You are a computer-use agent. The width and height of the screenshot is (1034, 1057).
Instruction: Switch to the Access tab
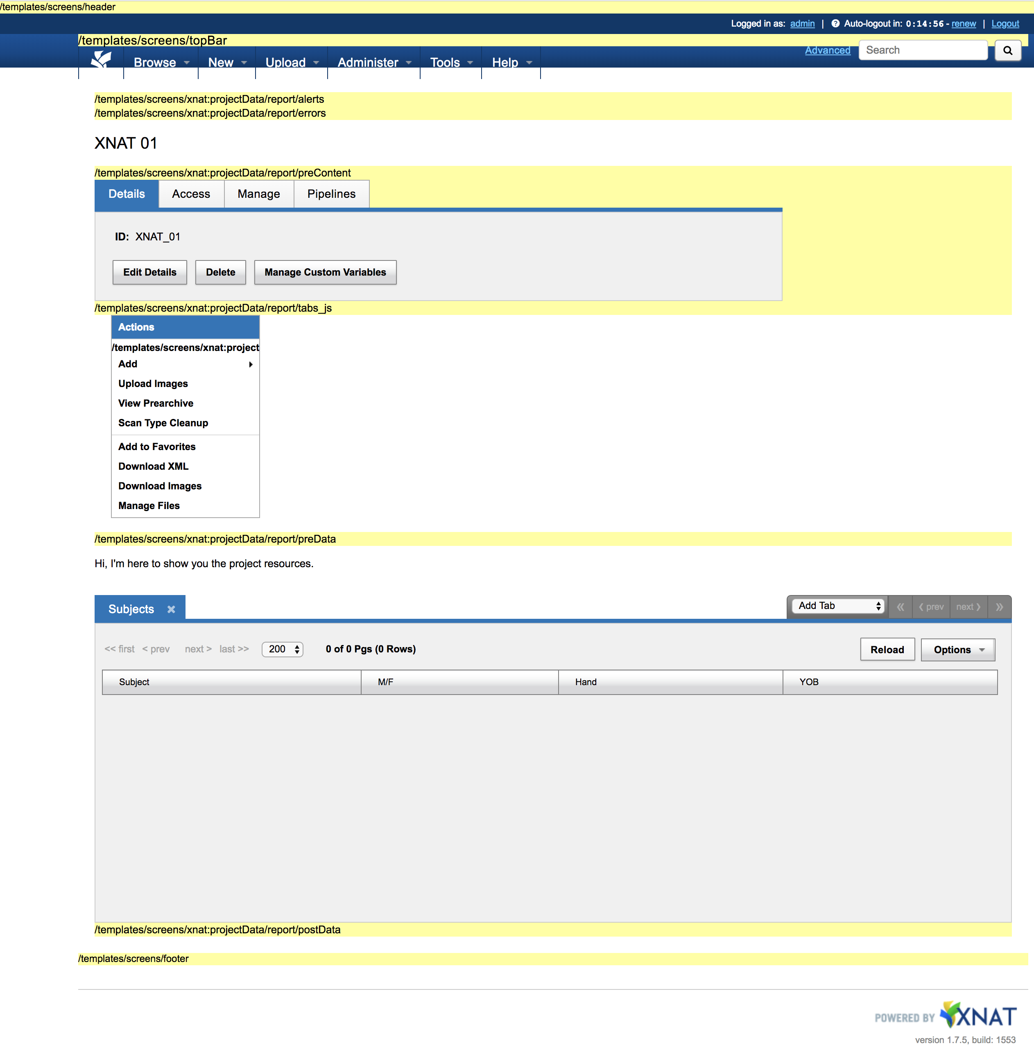(x=190, y=194)
